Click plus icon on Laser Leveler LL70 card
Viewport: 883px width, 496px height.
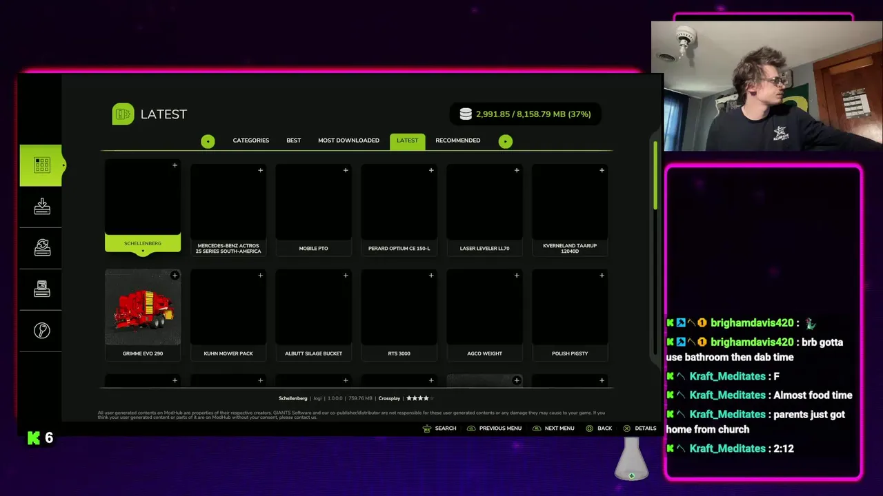(517, 170)
